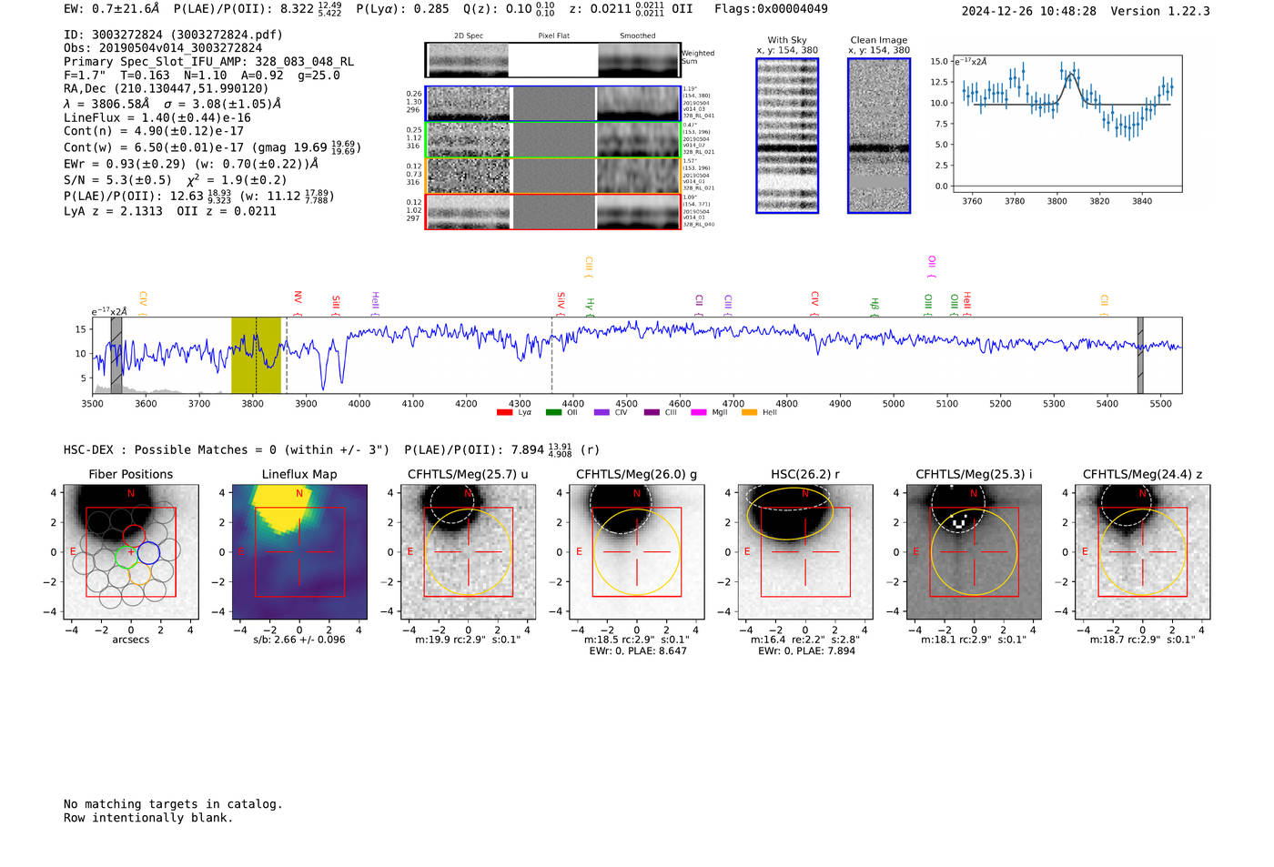Click "No matching targets in catalog." text
This screenshot has width=1274, height=867.
pyautogui.click(x=173, y=804)
